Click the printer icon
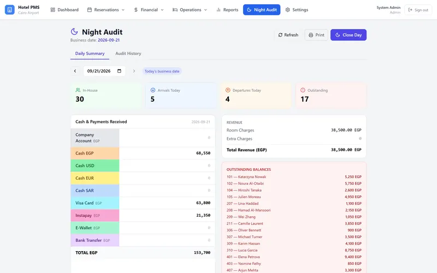Viewport: 437px width, 273px height. pos(311,35)
